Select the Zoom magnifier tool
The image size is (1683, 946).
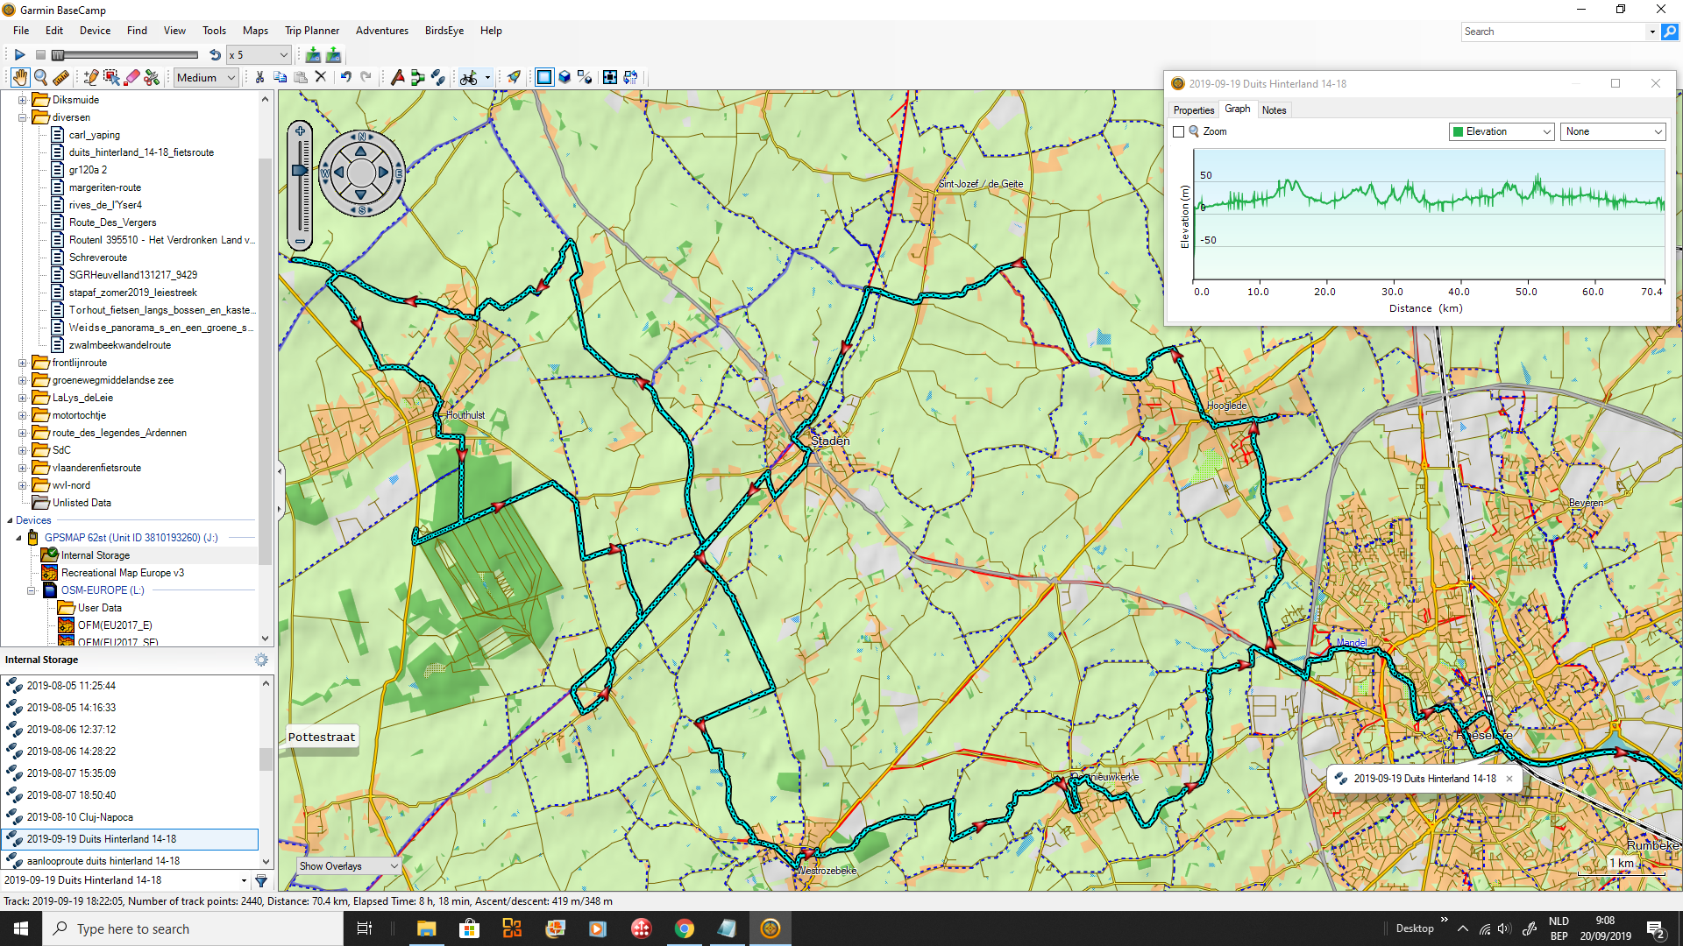(x=40, y=77)
